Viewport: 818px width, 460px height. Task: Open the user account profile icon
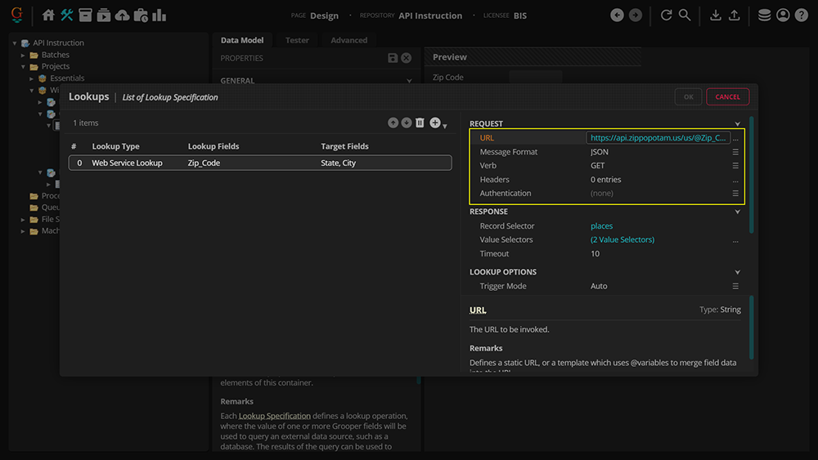point(783,16)
